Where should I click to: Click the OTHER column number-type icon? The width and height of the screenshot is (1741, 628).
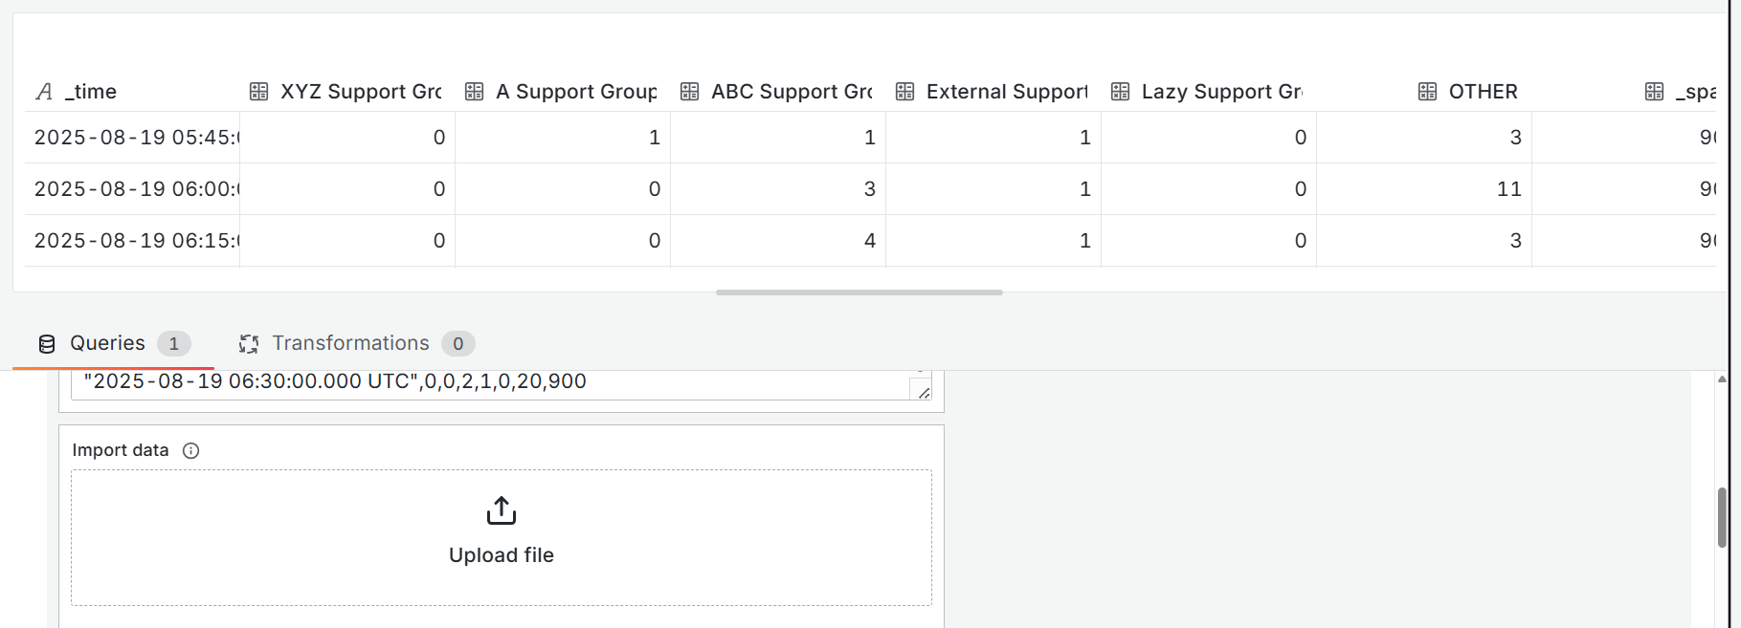(1427, 92)
